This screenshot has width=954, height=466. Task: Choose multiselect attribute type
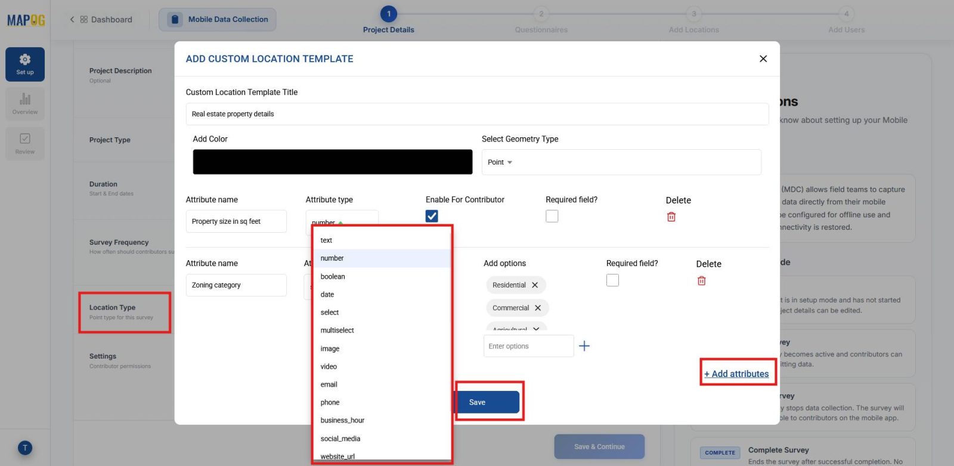pos(382,330)
